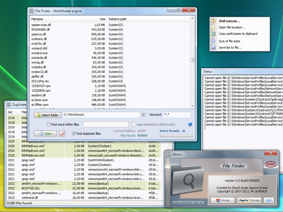Select ac3filter.acm row
The image size is (283, 212).
point(110,105)
